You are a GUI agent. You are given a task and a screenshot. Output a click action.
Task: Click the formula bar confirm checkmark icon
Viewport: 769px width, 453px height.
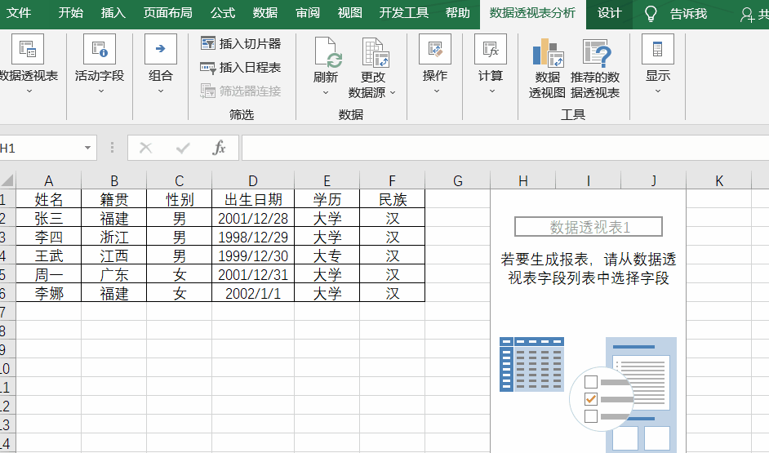click(183, 148)
